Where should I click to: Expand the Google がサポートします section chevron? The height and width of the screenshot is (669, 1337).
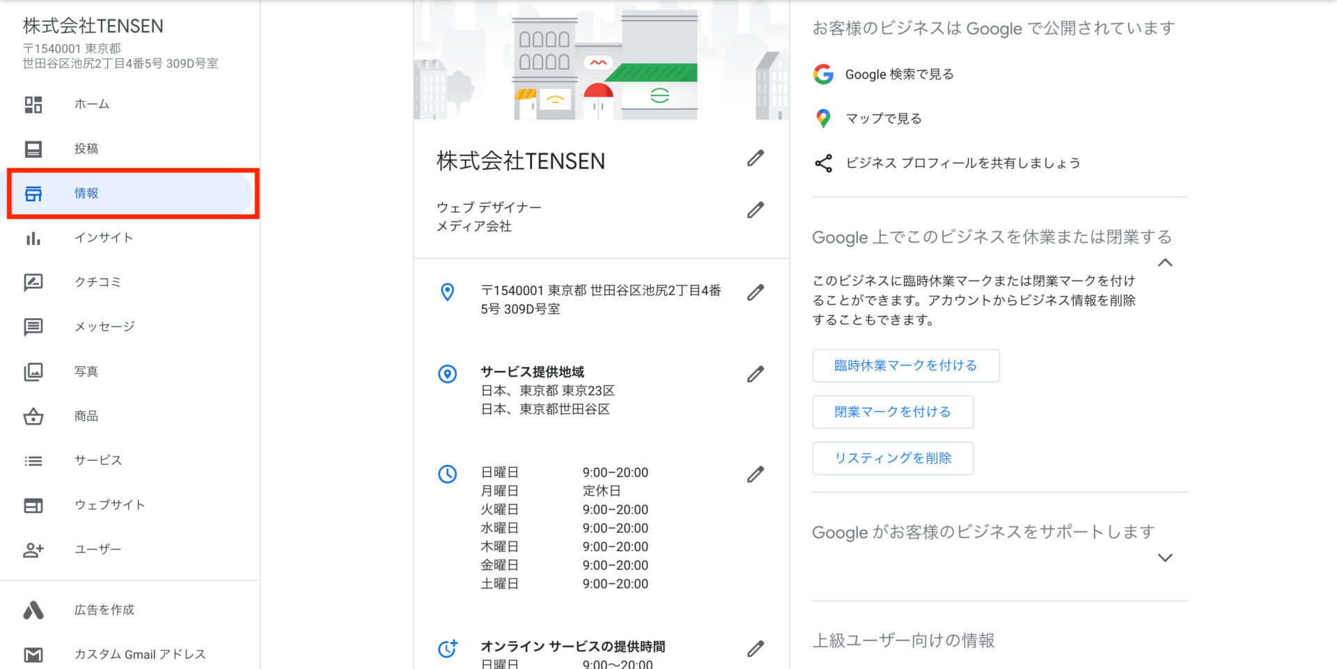click(x=1165, y=558)
